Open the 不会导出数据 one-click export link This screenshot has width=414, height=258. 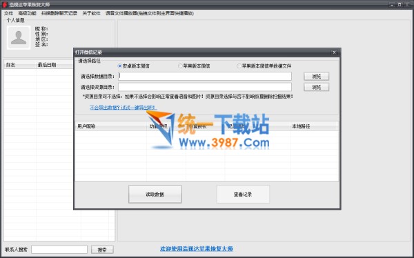(124, 108)
